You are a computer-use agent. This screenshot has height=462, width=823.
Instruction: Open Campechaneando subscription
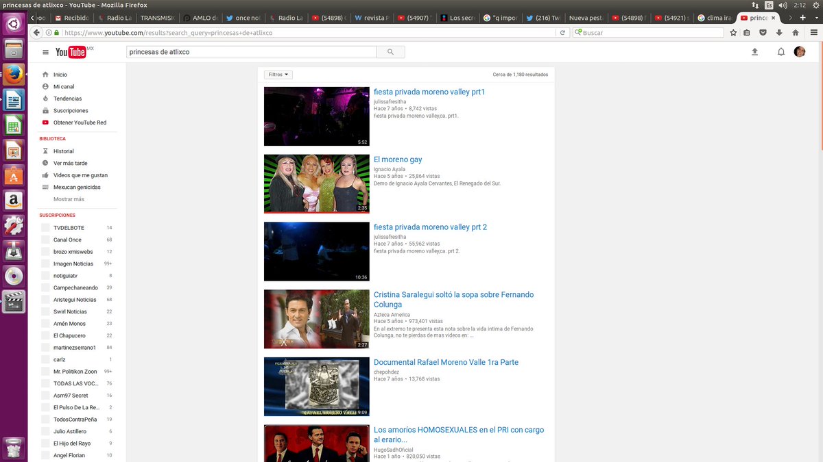[77, 288]
